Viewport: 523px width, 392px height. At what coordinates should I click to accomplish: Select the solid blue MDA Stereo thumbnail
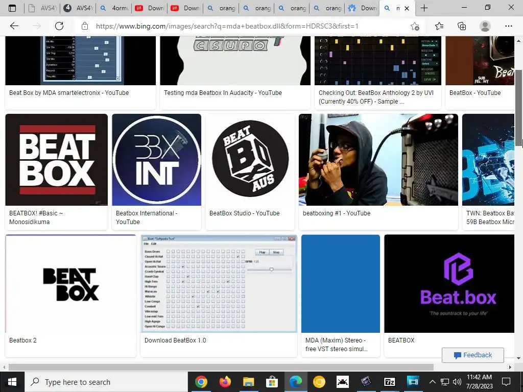click(x=341, y=284)
